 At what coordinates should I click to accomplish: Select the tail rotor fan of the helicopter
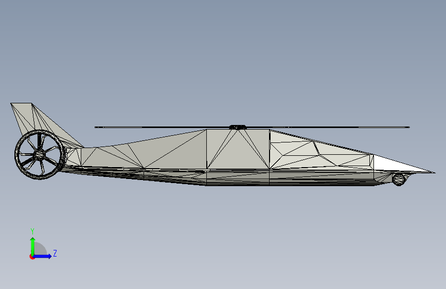(40, 154)
